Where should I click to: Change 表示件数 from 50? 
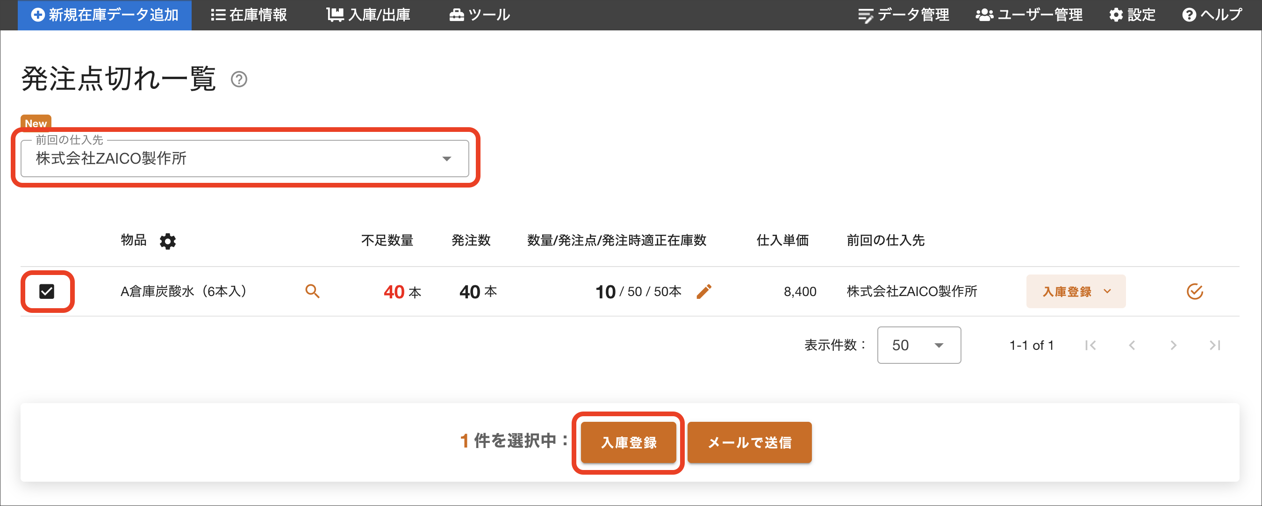pyautogui.click(x=918, y=345)
